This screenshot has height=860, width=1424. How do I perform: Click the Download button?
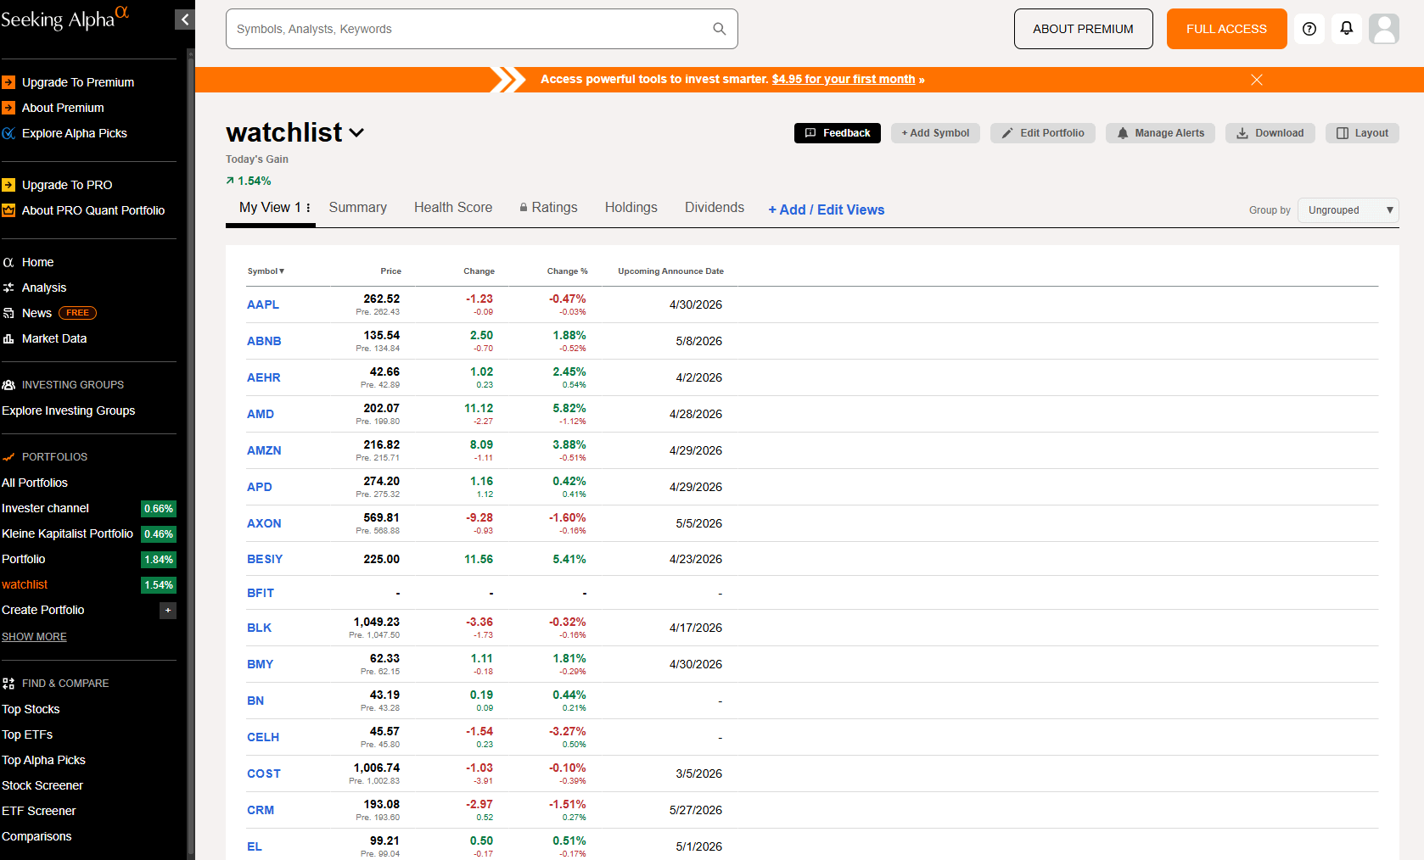[x=1270, y=133]
